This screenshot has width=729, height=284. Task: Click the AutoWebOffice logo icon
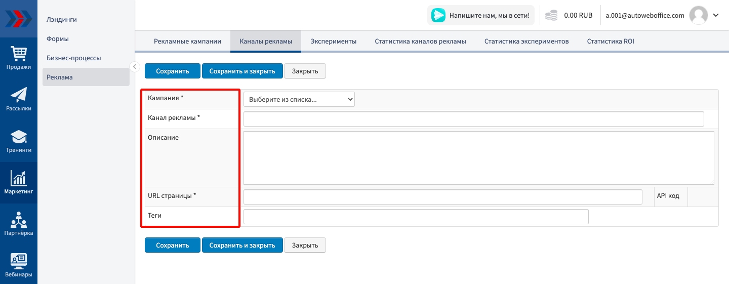click(18, 19)
